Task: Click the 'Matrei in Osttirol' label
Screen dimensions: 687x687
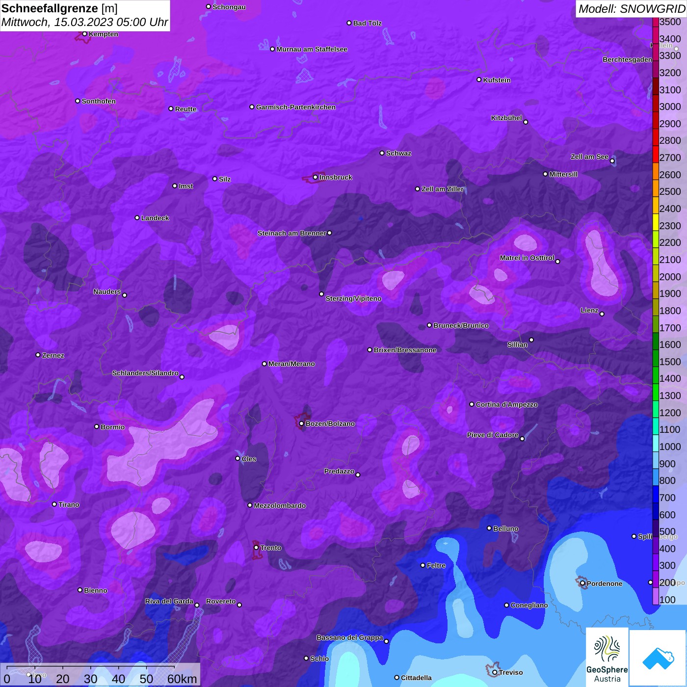Action: (527, 258)
